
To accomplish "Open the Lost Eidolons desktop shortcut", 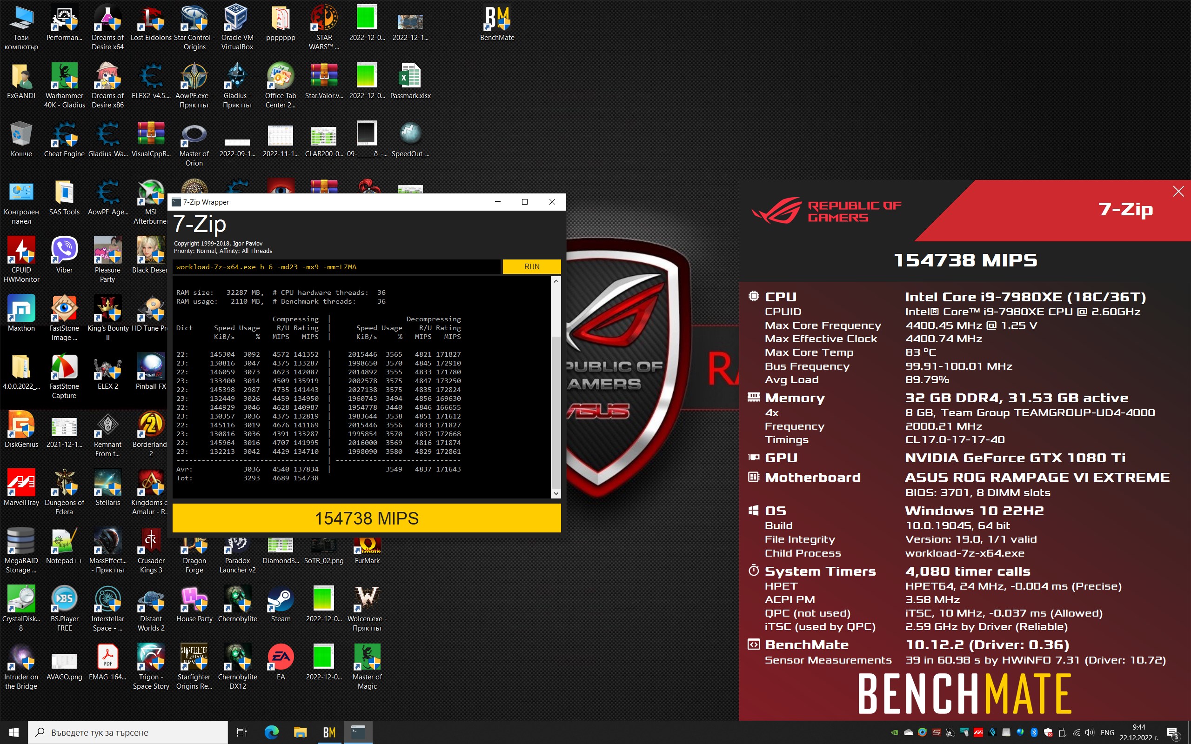I will coord(151,24).
